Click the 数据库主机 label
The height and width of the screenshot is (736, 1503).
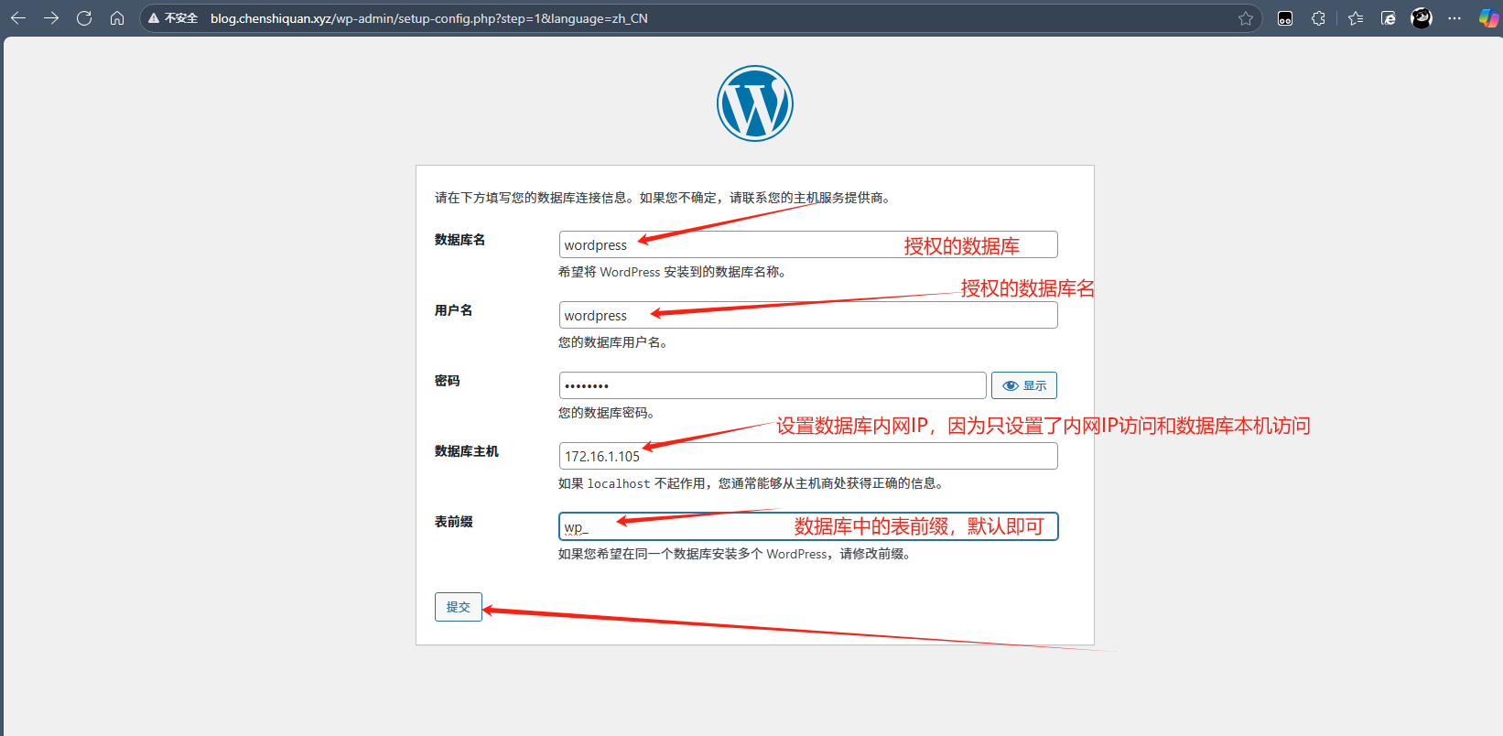pyautogui.click(x=467, y=451)
